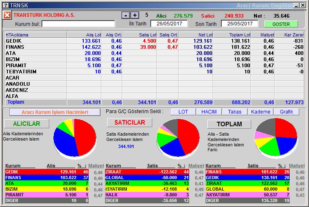The height and width of the screenshot is (207, 309).
Task: Select the ALFA row
Action: (x=154, y=96)
